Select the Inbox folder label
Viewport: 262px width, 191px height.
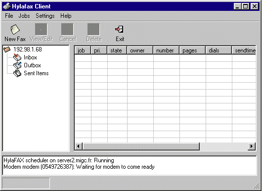(x=30, y=57)
